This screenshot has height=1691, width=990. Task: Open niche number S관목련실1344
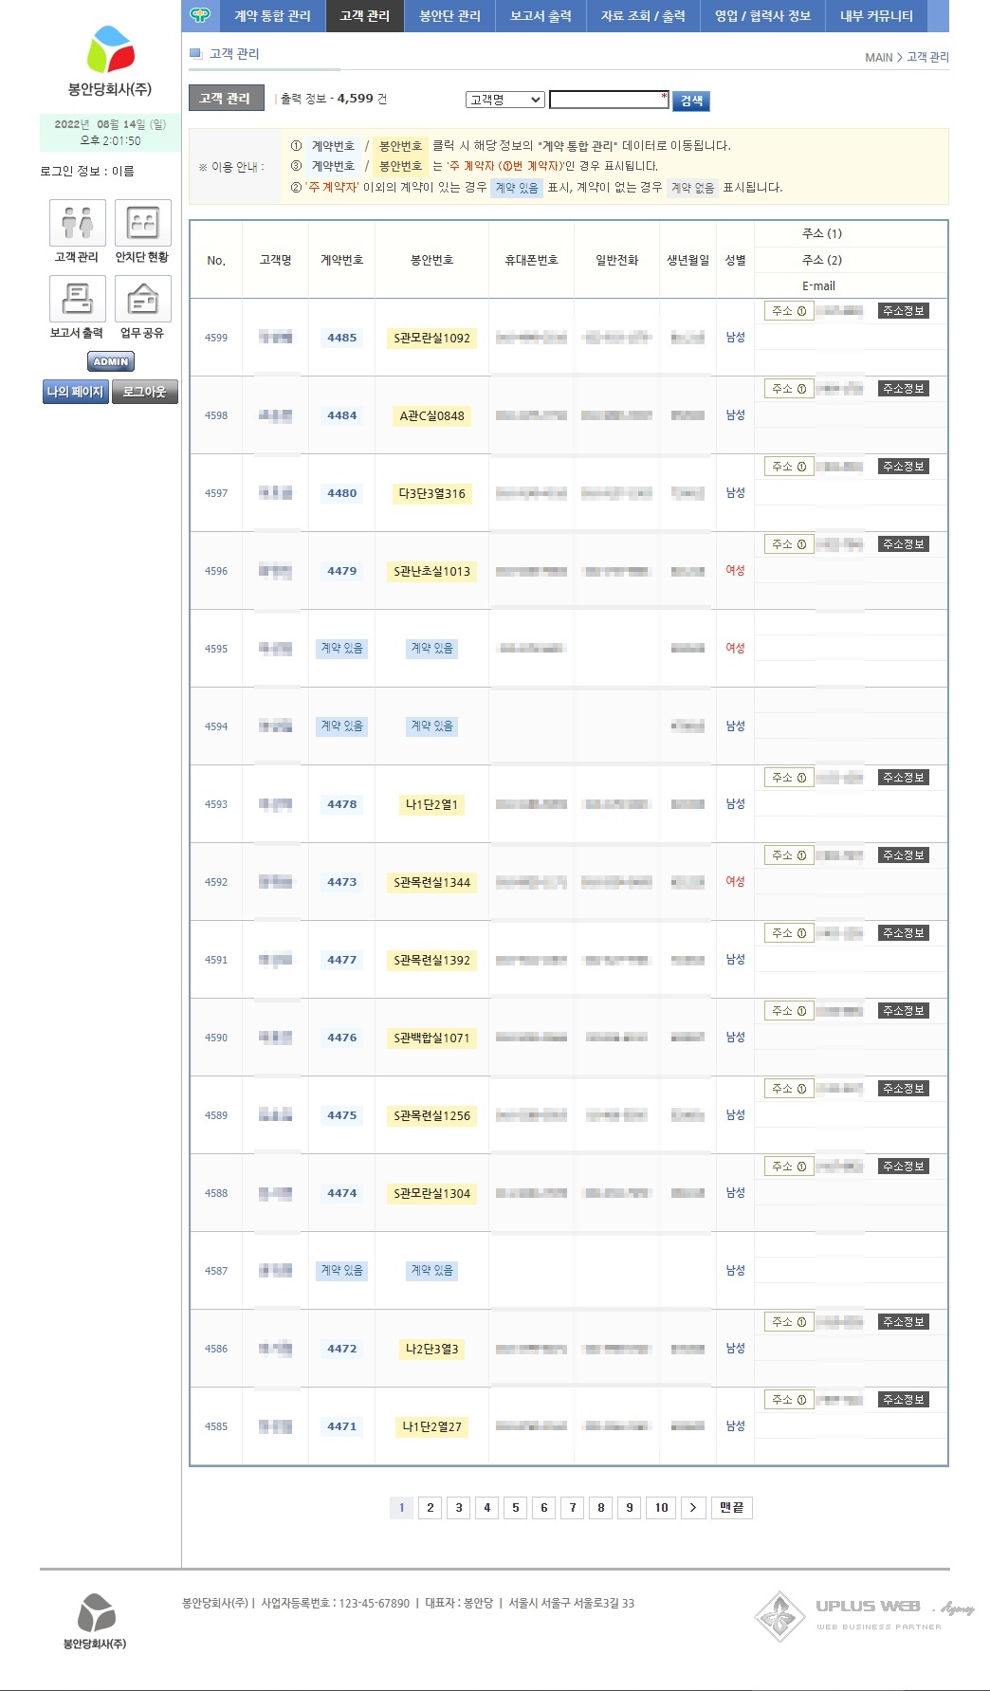[432, 882]
